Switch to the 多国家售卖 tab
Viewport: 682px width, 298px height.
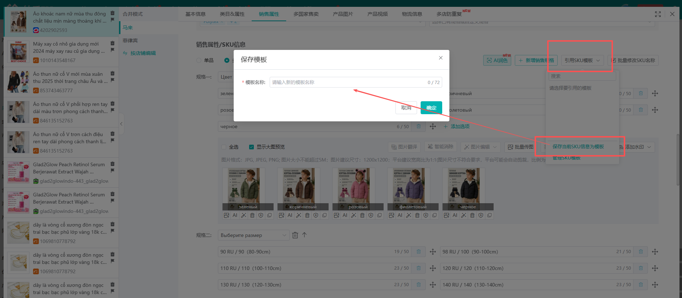coord(306,14)
